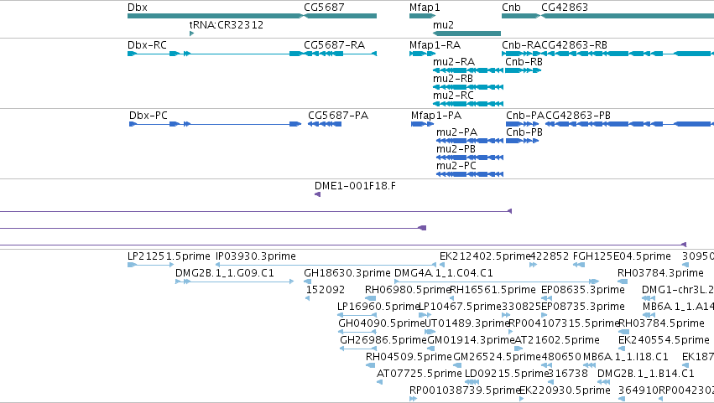
Task: Select the CG42863-PB protein feature
Action: tap(629, 124)
